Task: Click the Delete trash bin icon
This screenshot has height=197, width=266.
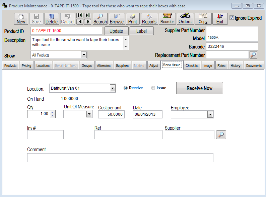Action: [x=52, y=19]
